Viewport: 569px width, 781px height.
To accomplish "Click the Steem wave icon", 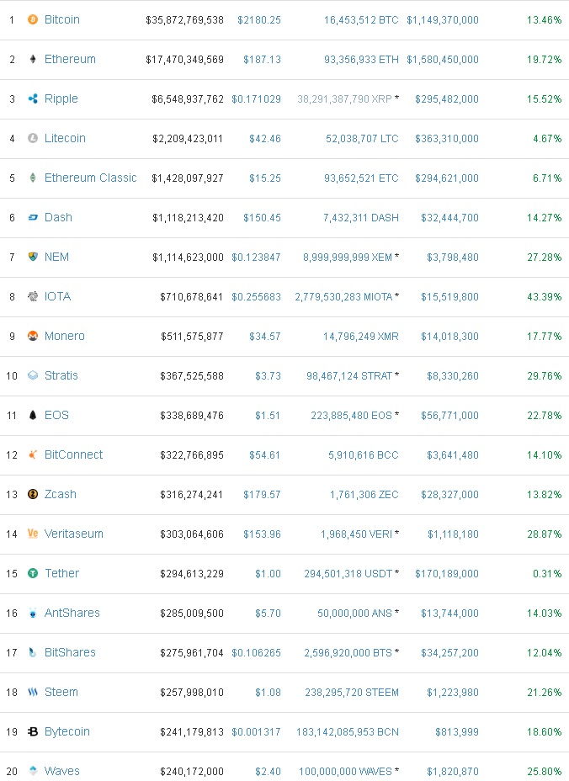I will [33, 692].
